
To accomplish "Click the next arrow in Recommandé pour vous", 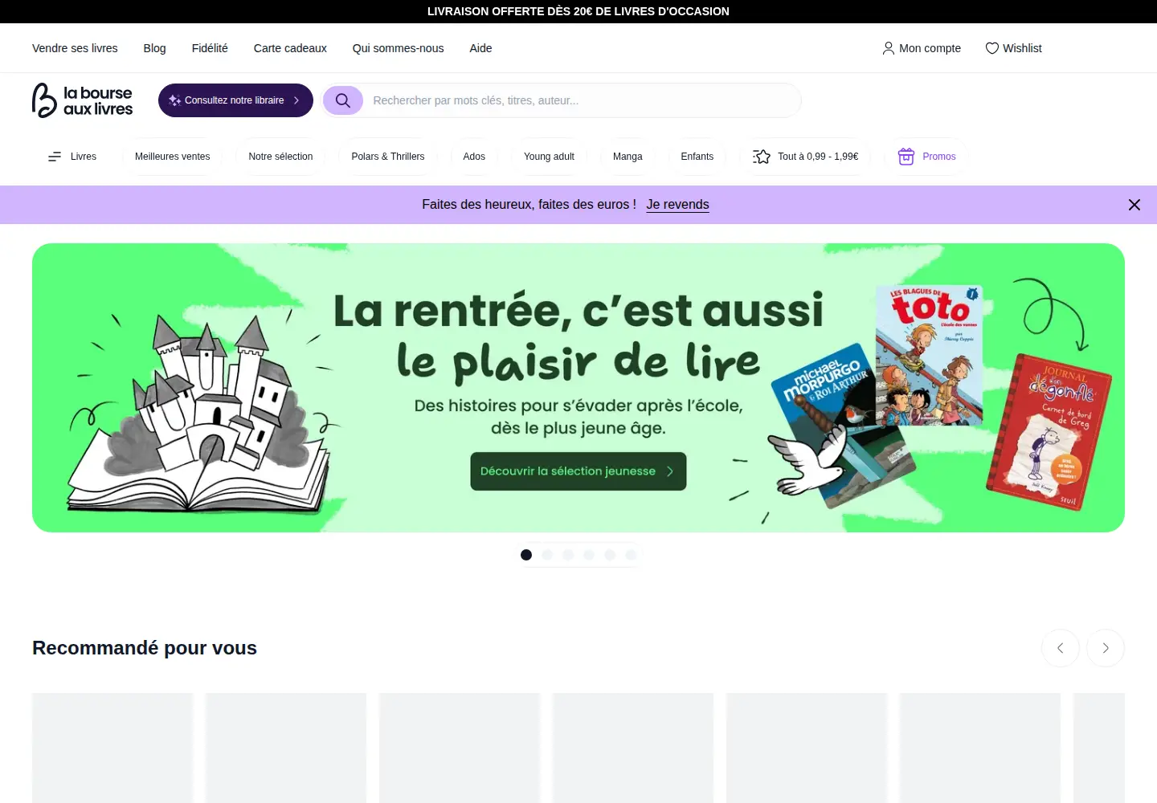I will [x=1106, y=648].
